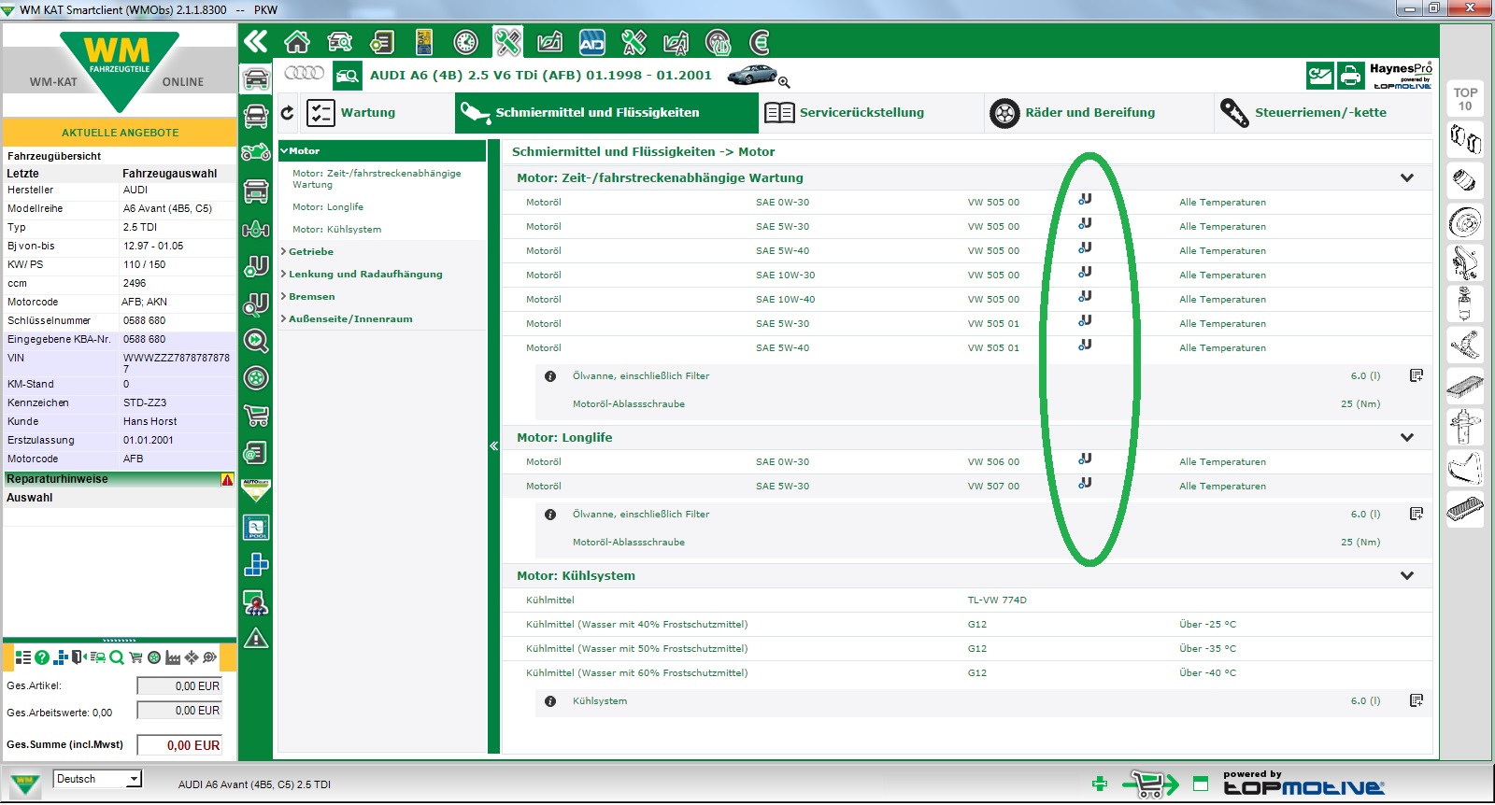Open the blue AD icon

591,42
